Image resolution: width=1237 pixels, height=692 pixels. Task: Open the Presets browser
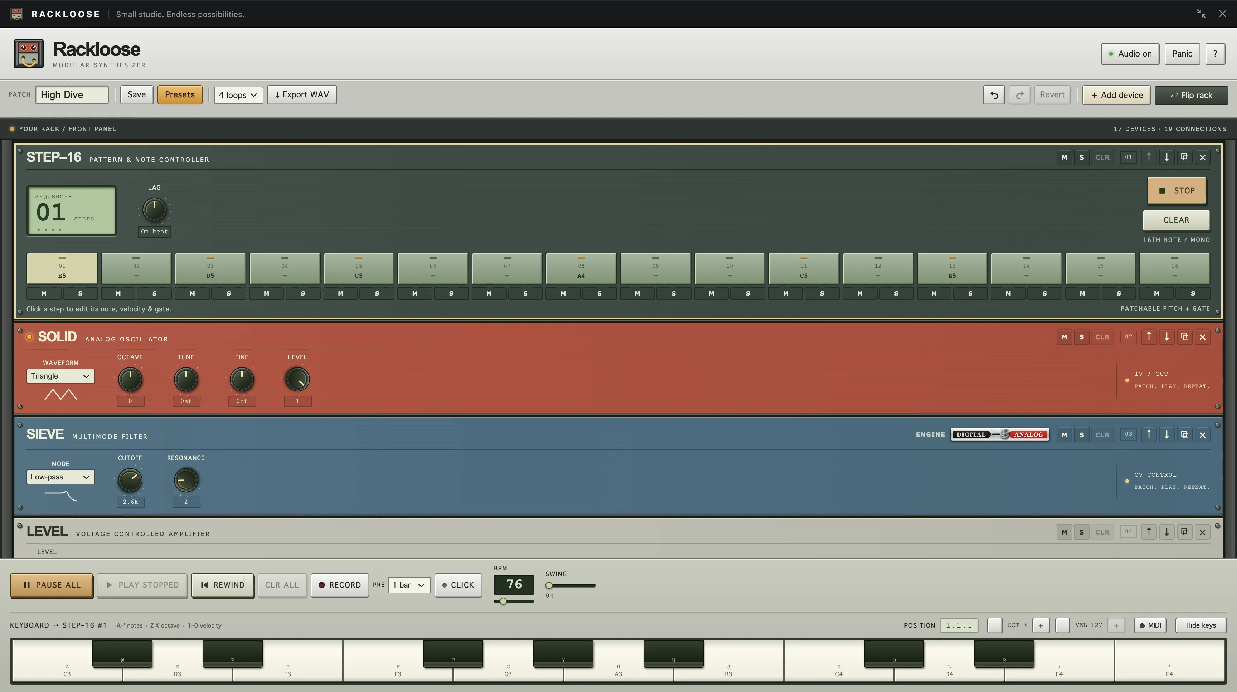(180, 94)
